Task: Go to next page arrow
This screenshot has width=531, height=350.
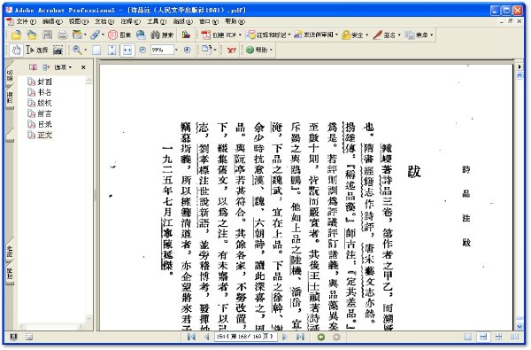Action: click(x=285, y=337)
